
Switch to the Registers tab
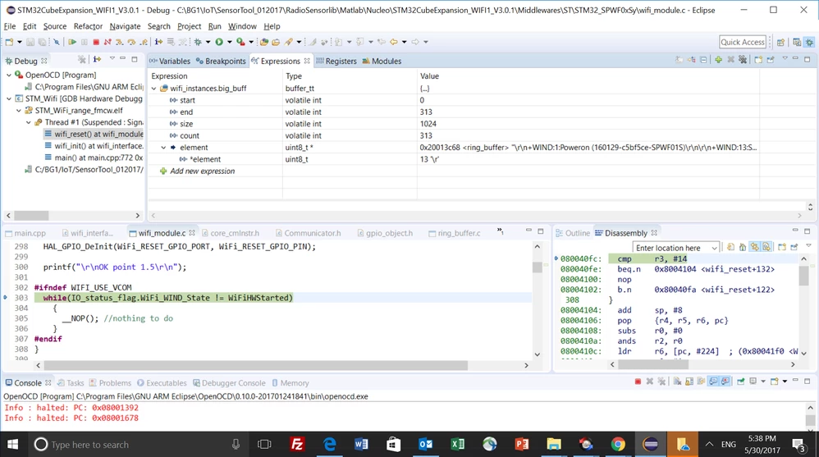[336, 61]
